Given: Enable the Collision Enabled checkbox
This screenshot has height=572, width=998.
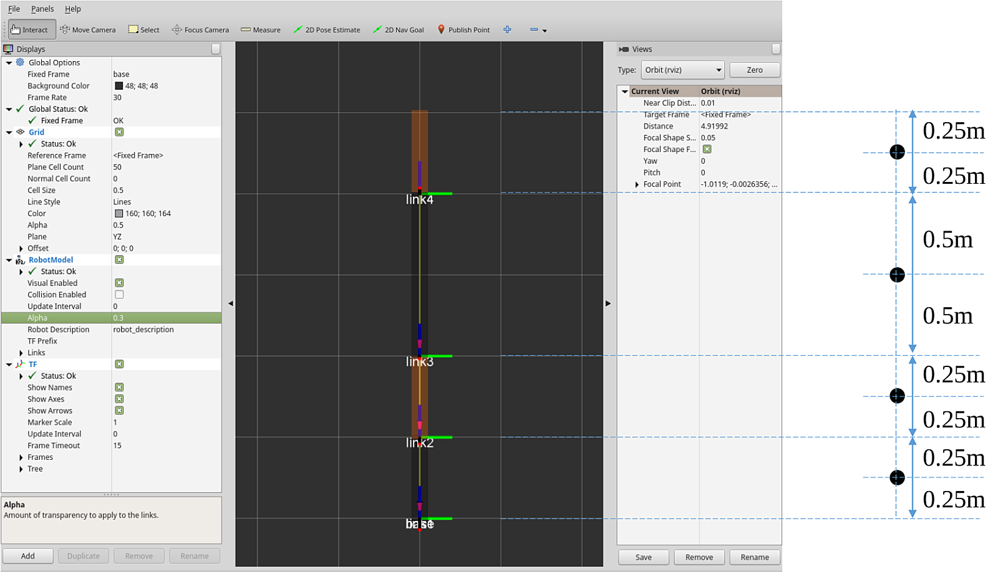Looking at the screenshot, I should coord(119,295).
